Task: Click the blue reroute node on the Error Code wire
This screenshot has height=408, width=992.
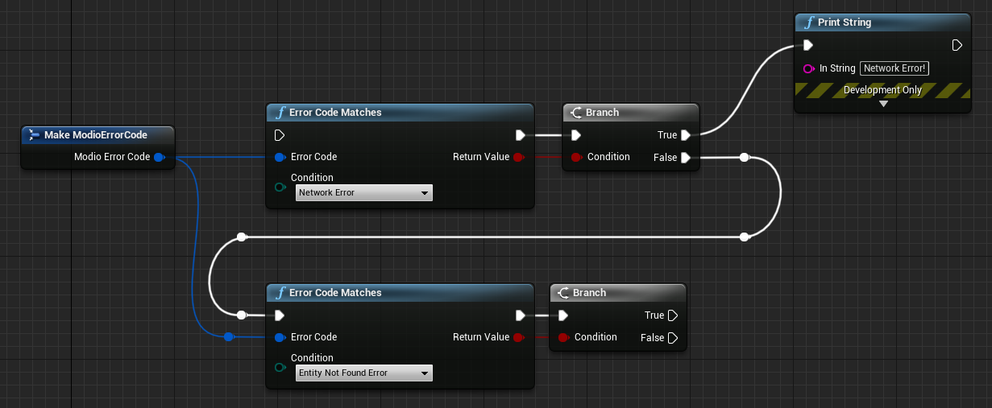Action: click(x=229, y=337)
